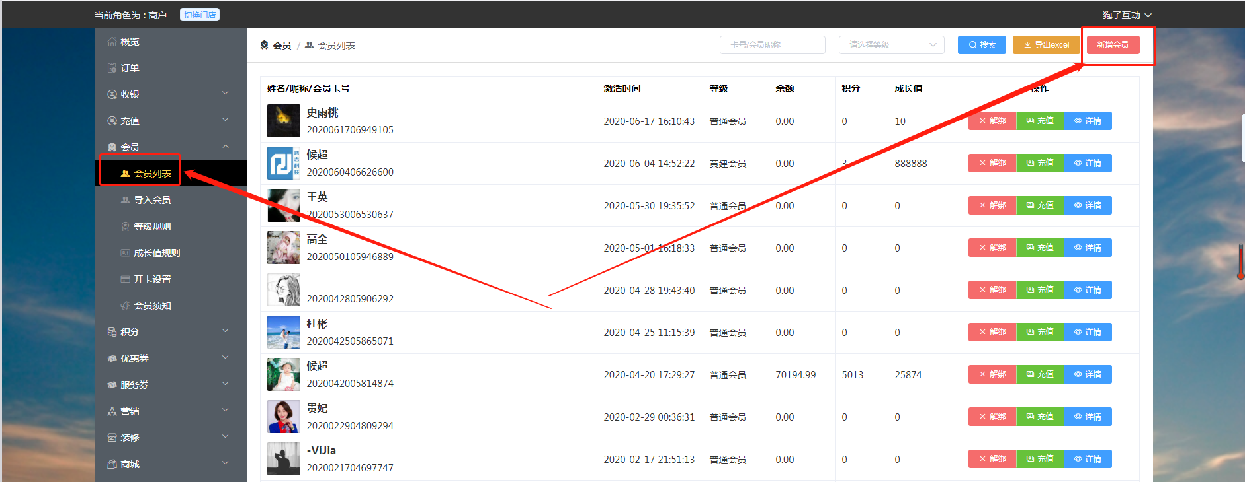The width and height of the screenshot is (1245, 482).
Task: Click the red 新增会员 button
Action: 1113,45
